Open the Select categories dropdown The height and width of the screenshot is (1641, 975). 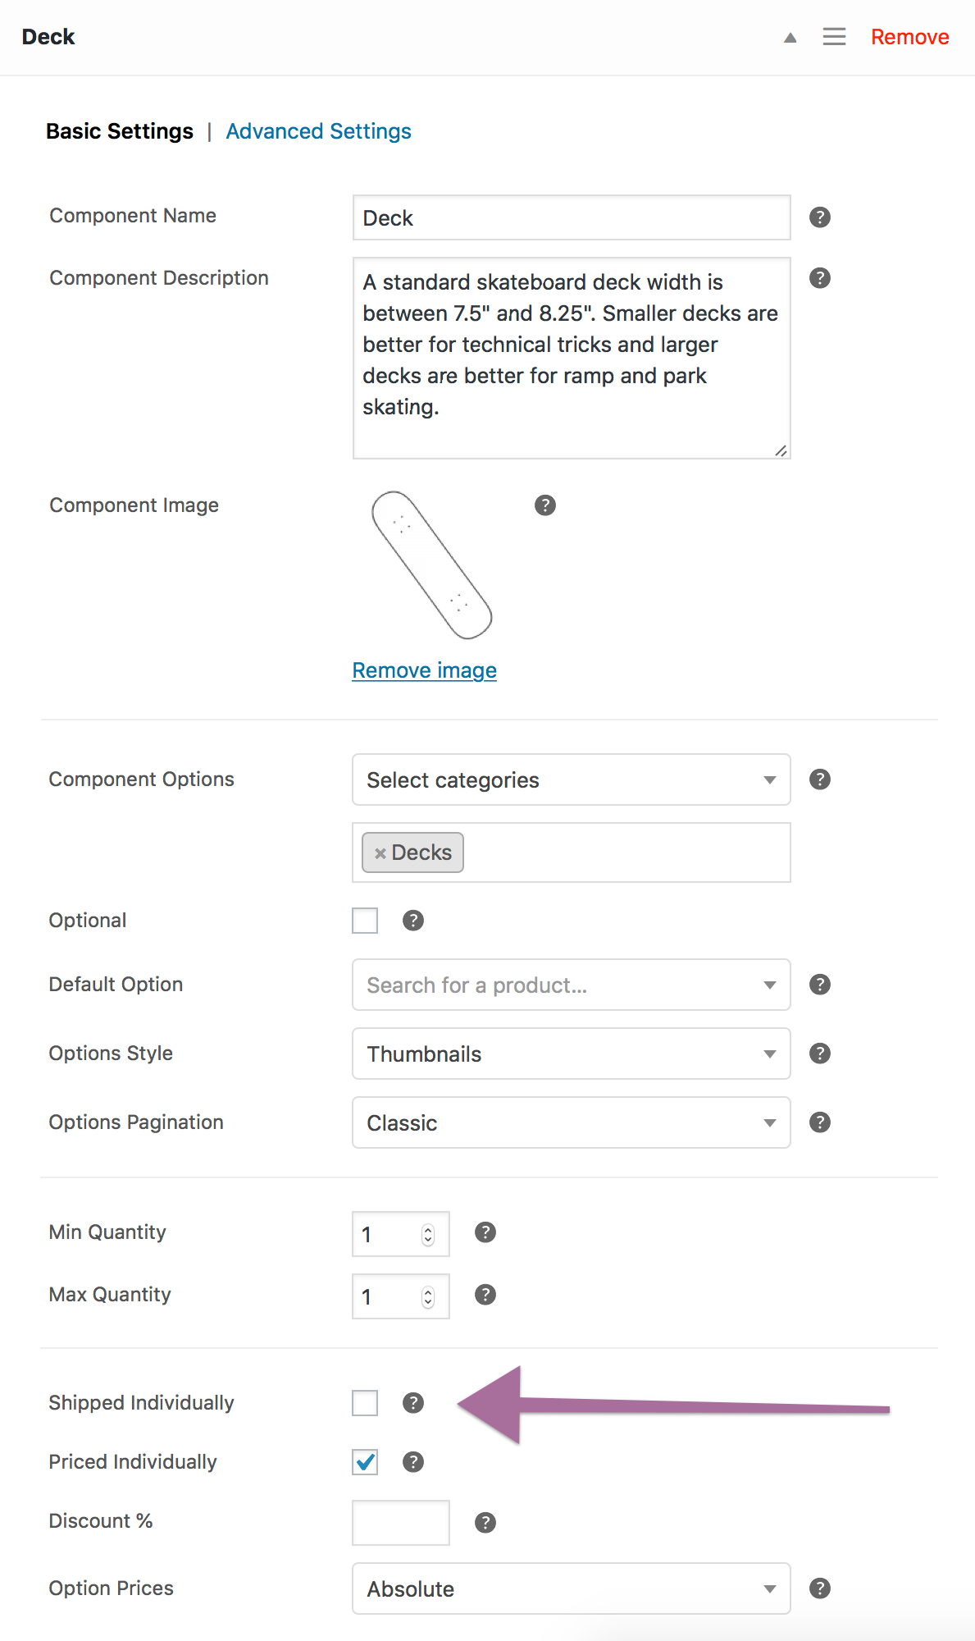571,779
